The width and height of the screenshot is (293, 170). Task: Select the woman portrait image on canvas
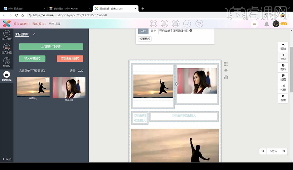point(197,81)
